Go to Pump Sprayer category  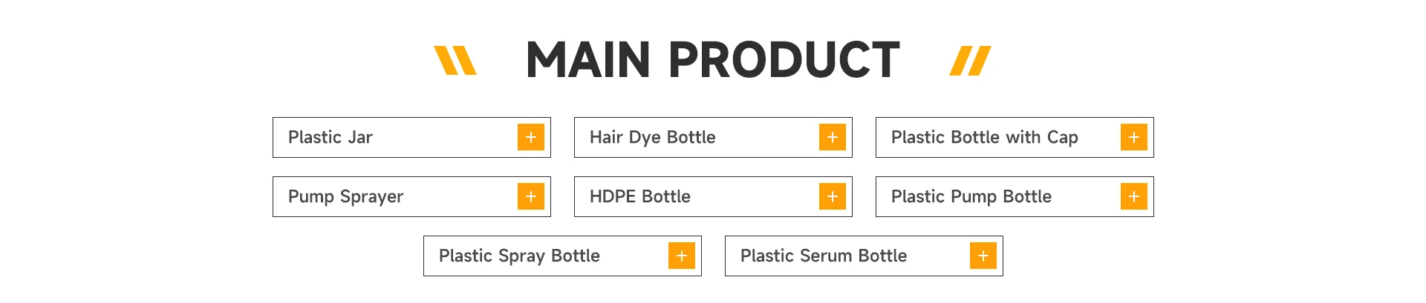(345, 196)
